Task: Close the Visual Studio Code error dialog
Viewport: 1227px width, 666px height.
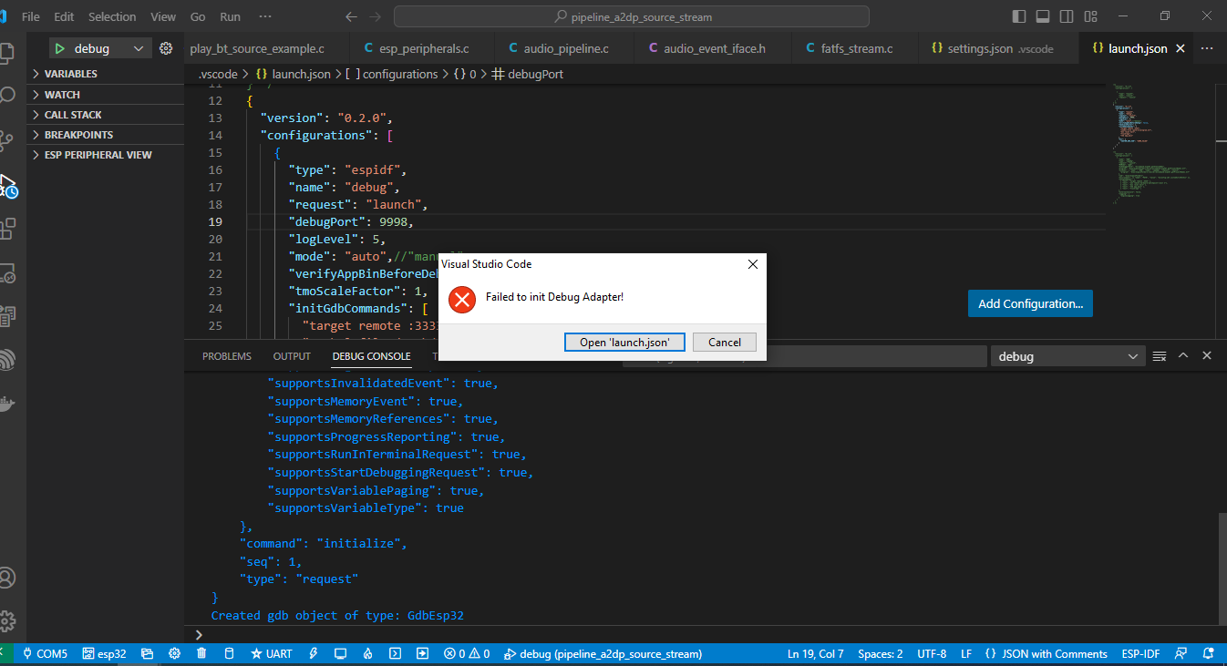Action: pos(753,264)
